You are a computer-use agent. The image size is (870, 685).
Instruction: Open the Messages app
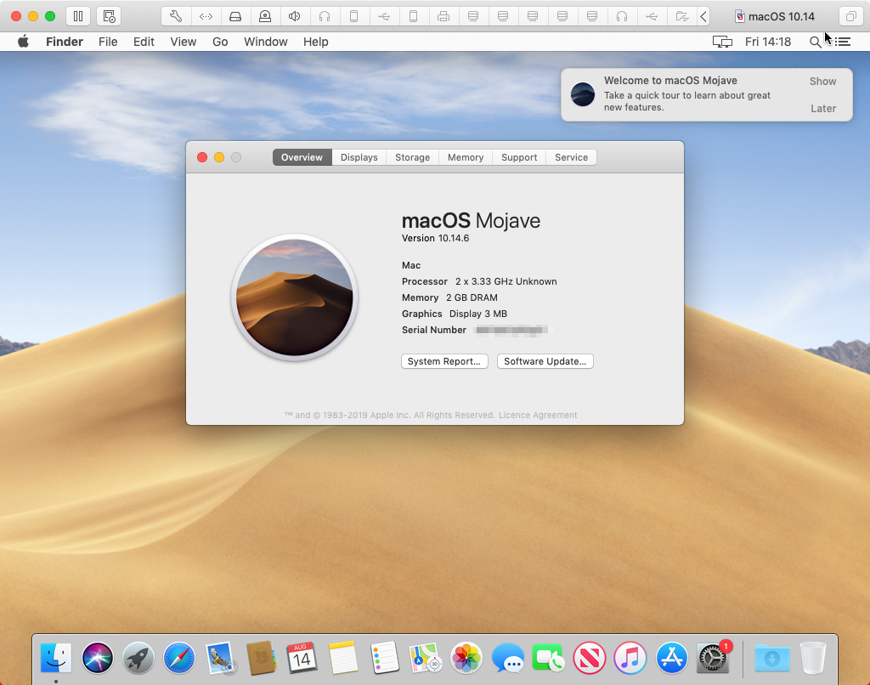507,657
